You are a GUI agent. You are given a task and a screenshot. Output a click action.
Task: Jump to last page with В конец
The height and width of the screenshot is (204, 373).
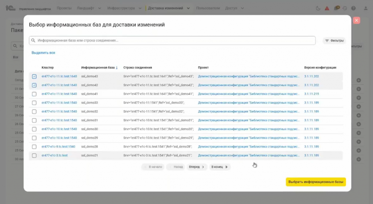tap(220, 167)
